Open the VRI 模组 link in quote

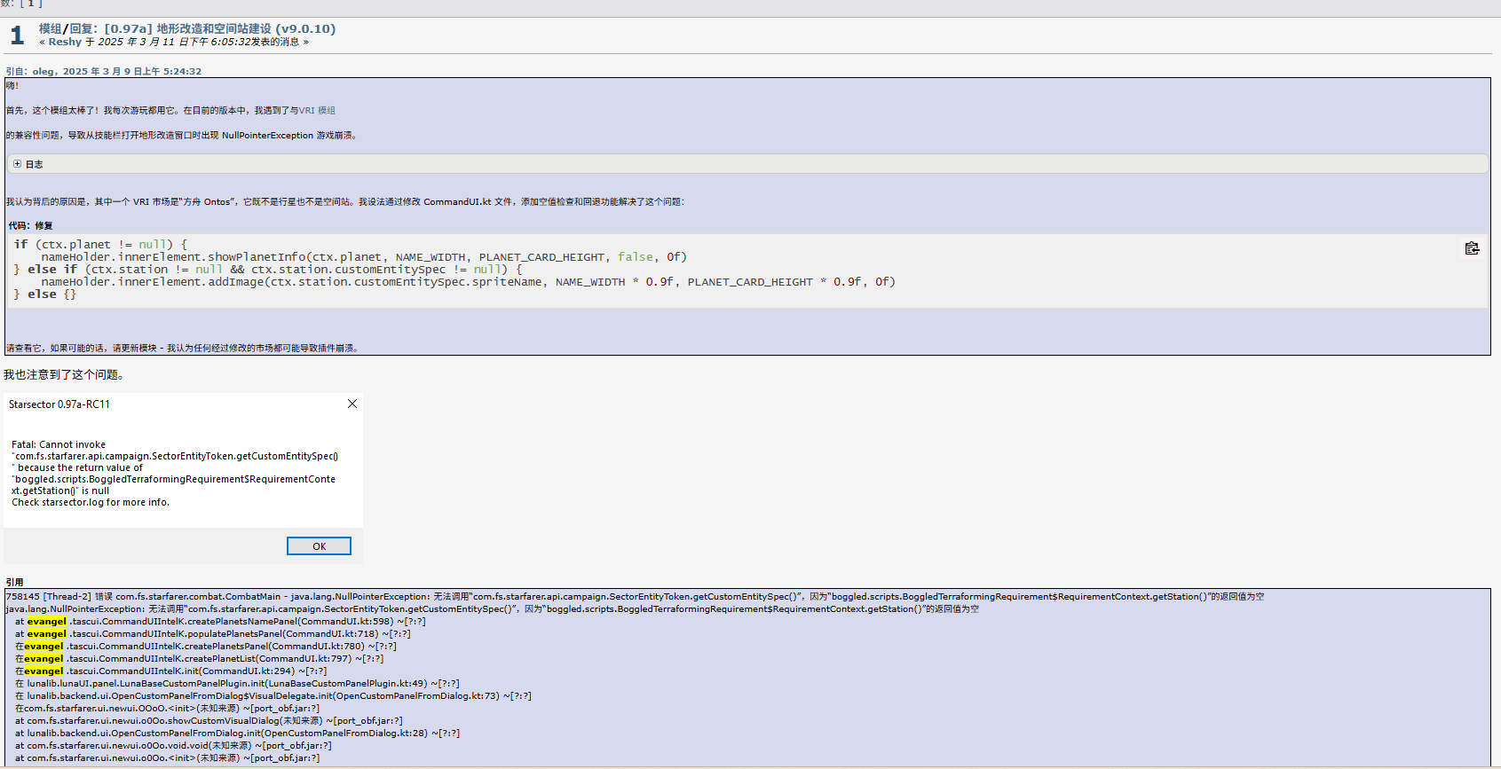(317, 111)
